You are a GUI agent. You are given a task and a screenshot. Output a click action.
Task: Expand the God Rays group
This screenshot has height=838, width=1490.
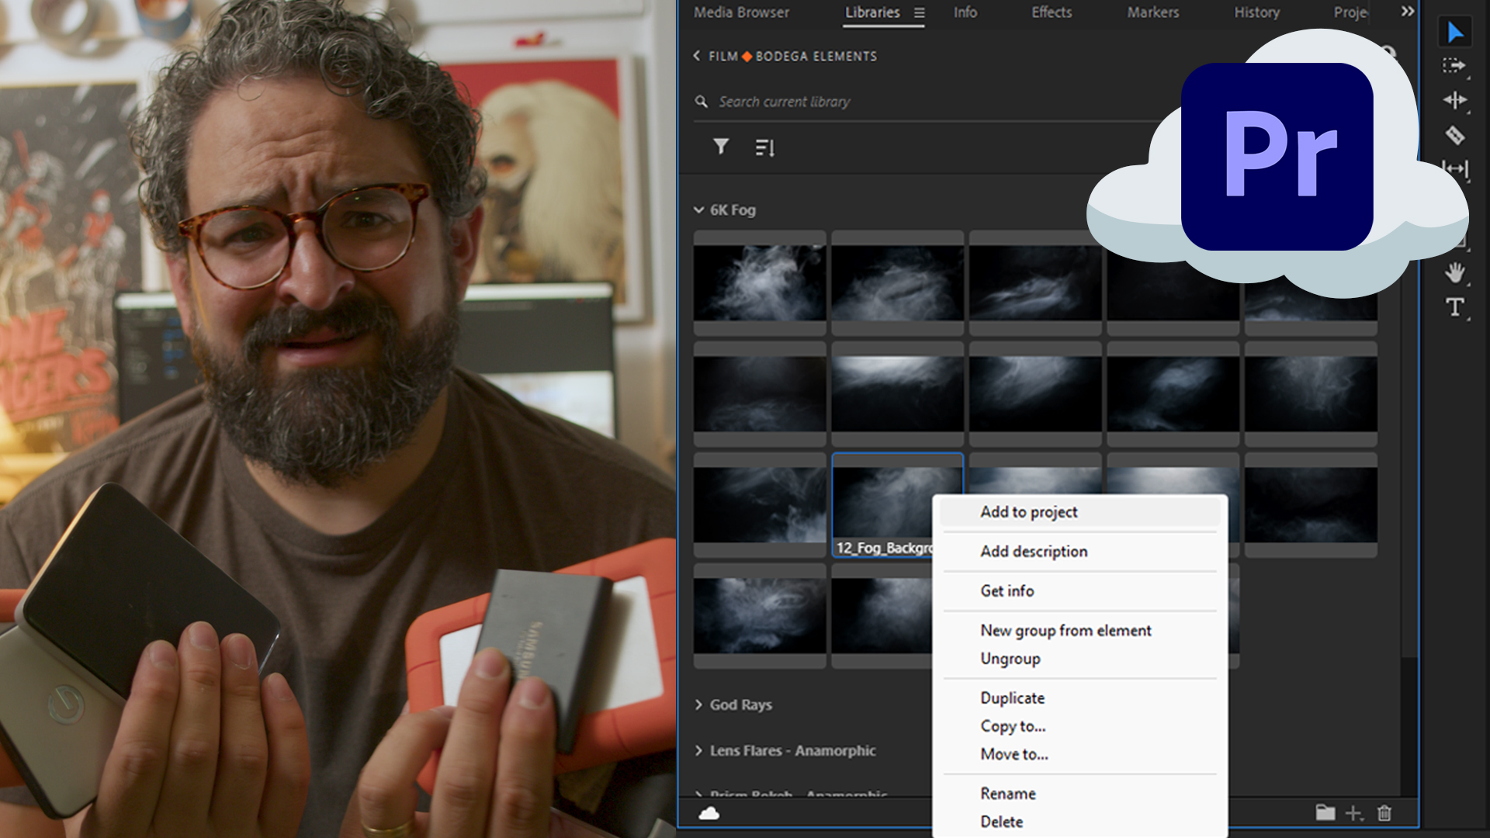point(698,705)
